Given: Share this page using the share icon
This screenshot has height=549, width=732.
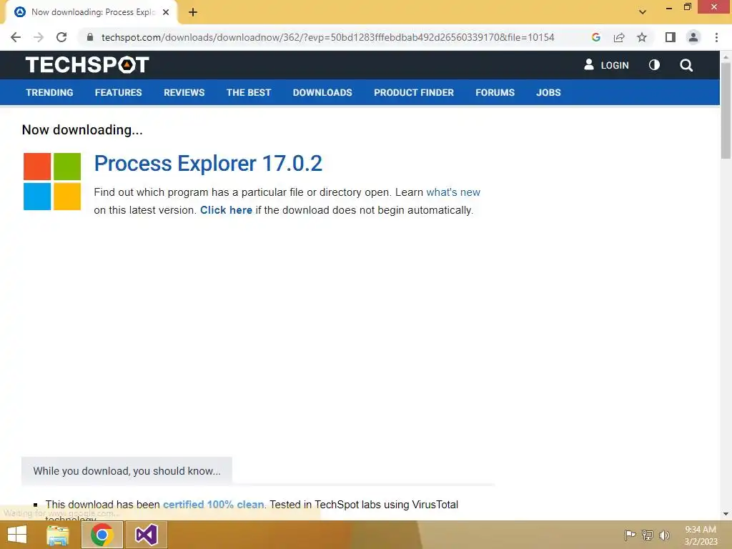Looking at the screenshot, I should tap(619, 37).
